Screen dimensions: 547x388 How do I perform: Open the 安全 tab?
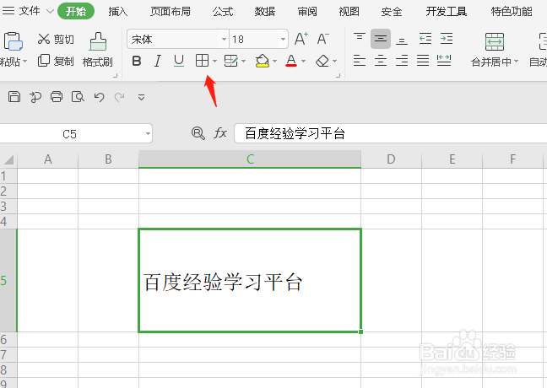pyautogui.click(x=392, y=12)
